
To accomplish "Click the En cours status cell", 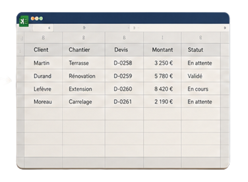I will click(201, 89).
